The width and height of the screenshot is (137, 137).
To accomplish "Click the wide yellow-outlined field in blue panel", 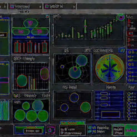I will pos(111,114).
